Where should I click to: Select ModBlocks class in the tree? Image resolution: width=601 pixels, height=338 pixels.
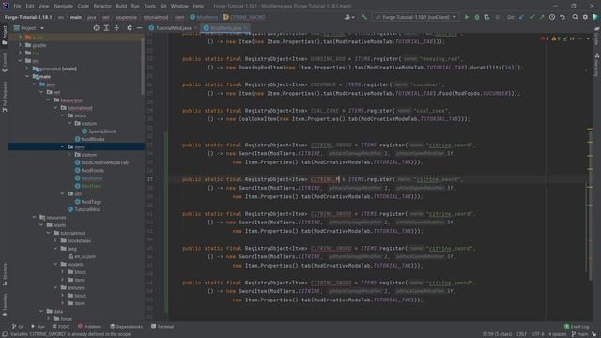pyautogui.click(x=90, y=139)
